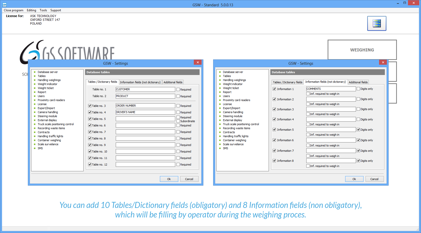Enable Required for the CUSTOMER table
421x233 pixels.
pyautogui.click(x=178, y=90)
